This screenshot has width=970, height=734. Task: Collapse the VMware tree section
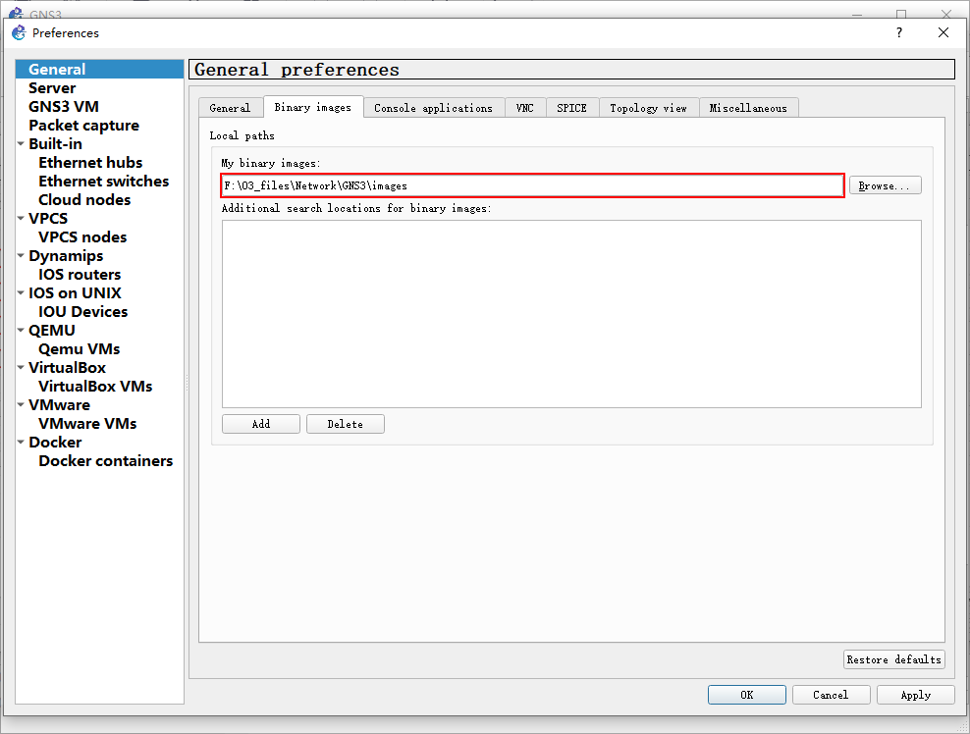pyautogui.click(x=21, y=404)
